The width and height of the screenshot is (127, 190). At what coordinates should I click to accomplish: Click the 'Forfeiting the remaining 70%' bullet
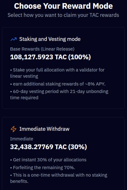pos(43,168)
